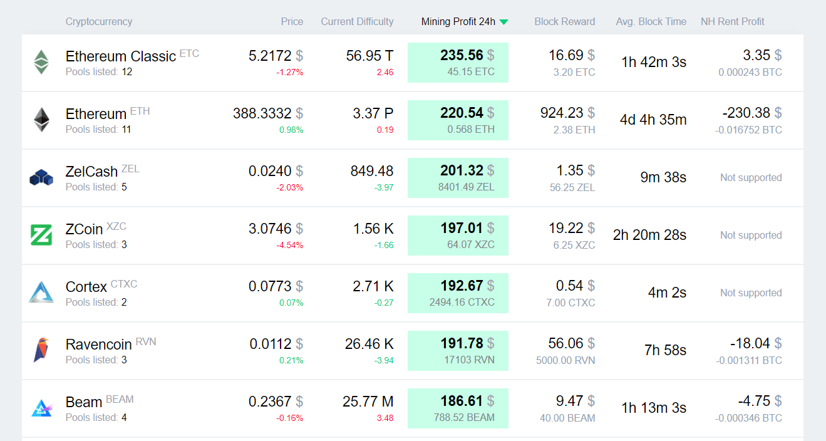Click the green 235.56 $ mining profit cell
This screenshot has height=441, width=826.
458,62
